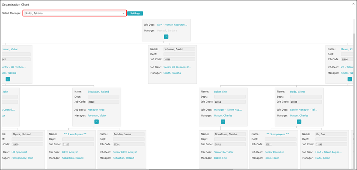Screen dimensions: 357x170
Task: Open the HR Specialist job description link
Action: 19,152
